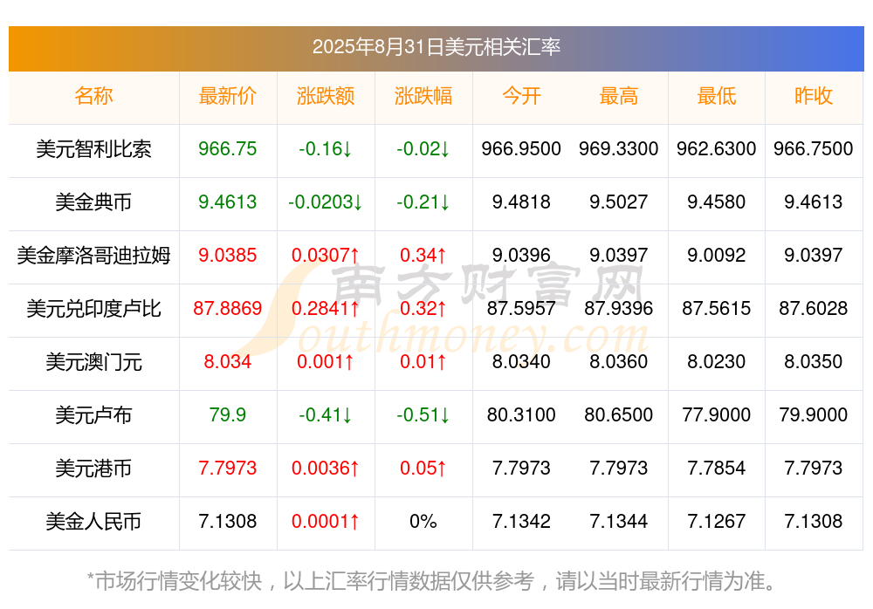873x609 pixels.
Task: Click the disclaimer text below the table
Action: tap(432, 581)
